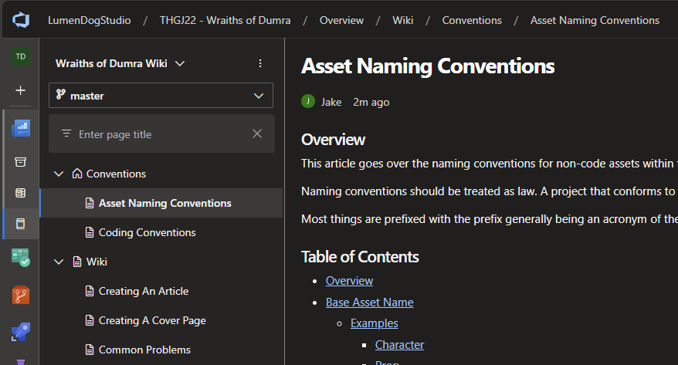Go to THGJ22 - Wraiths of Dumra breadcrumb
The width and height of the screenshot is (678, 365).
point(225,20)
